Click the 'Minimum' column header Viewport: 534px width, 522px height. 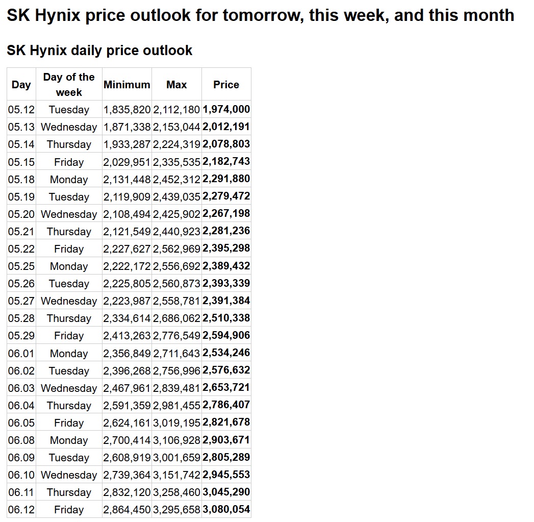pos(126,85)
